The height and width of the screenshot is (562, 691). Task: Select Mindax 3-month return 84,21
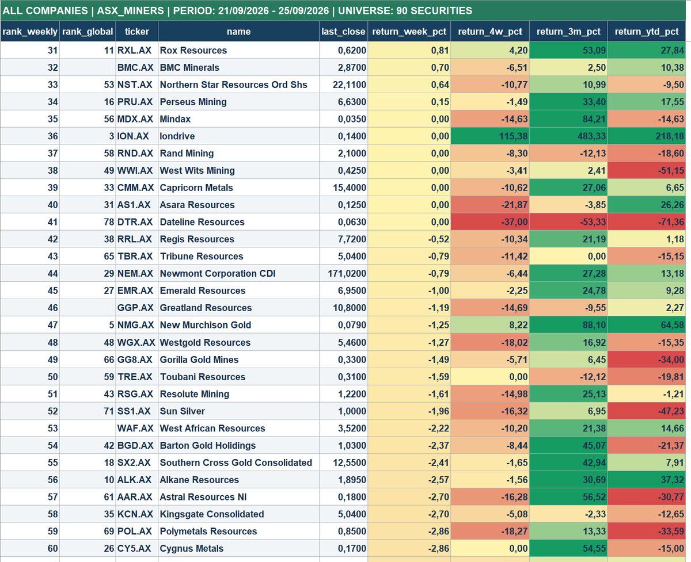pos(568,119)
